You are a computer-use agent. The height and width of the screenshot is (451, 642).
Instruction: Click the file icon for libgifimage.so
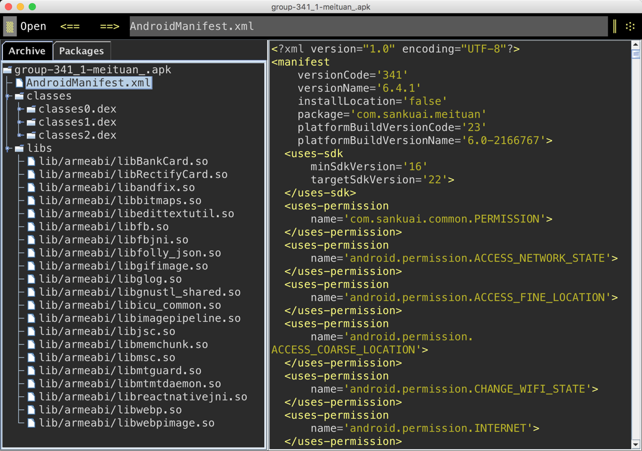point(31,266)
